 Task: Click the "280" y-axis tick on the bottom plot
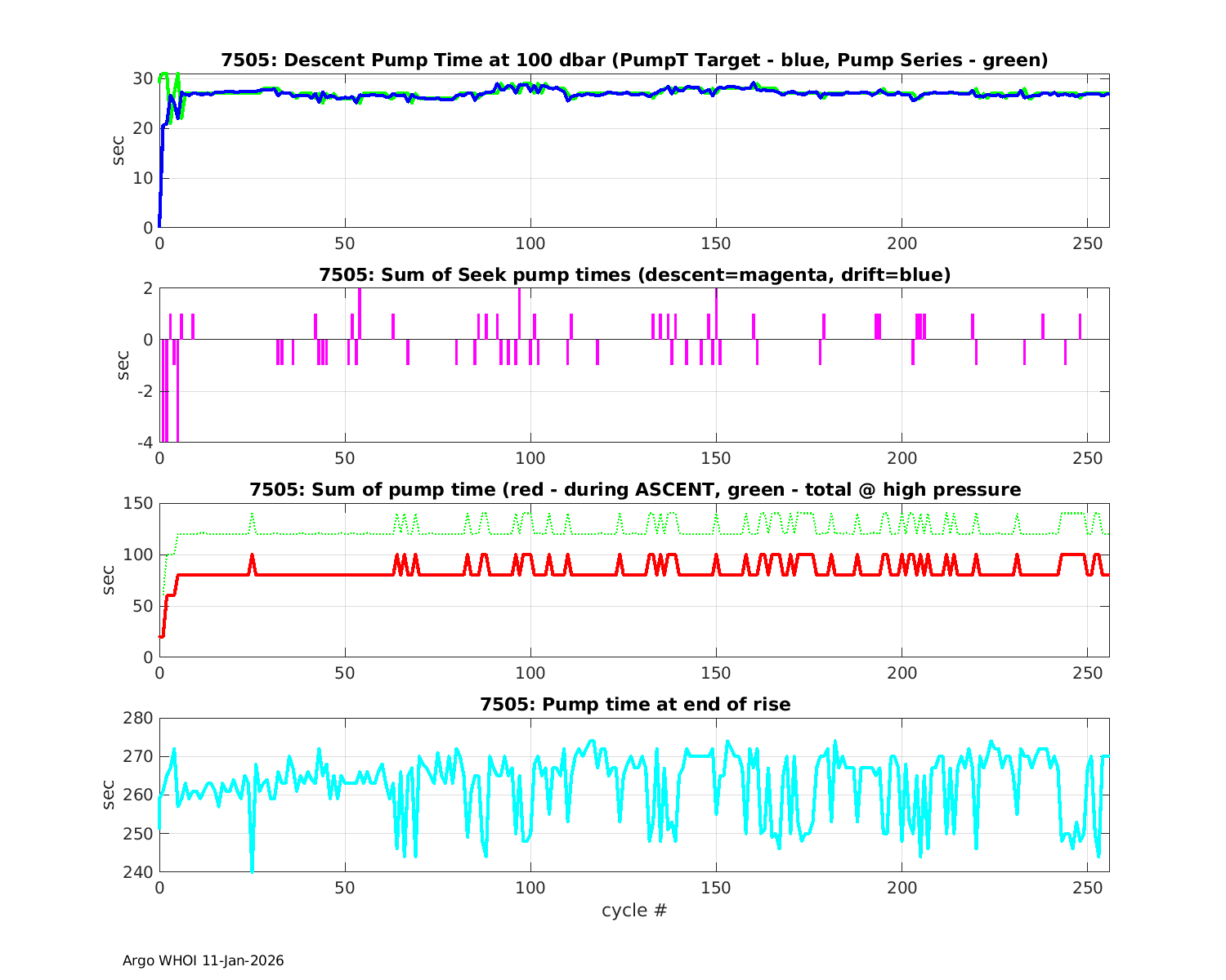[x=137, y=719]
